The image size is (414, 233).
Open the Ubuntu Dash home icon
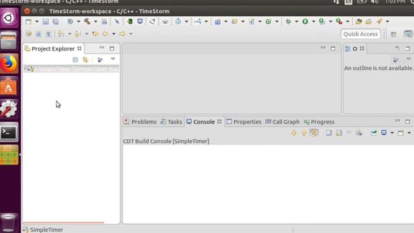click(9, 18)
